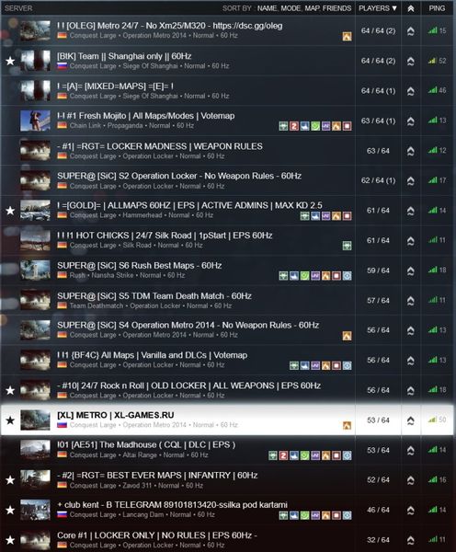Screen dimensions: 456x552
Task: Toggle favorite star on =[GOLD]= ALLMAPS server
Action: click(10, 211)
